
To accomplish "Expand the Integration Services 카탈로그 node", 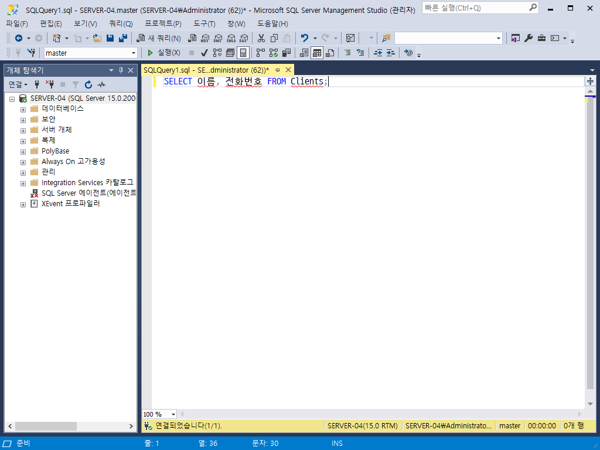I will (23, 183).
